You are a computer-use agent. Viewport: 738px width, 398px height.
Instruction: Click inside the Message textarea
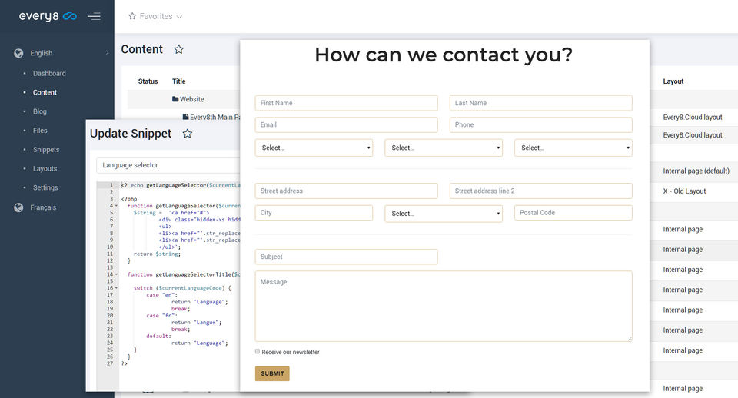tap(444, 307)
